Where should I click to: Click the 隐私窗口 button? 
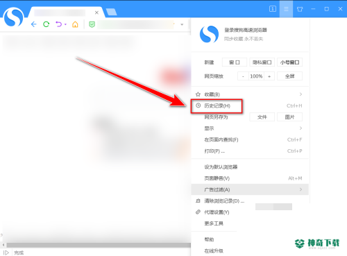coord(262,62)
